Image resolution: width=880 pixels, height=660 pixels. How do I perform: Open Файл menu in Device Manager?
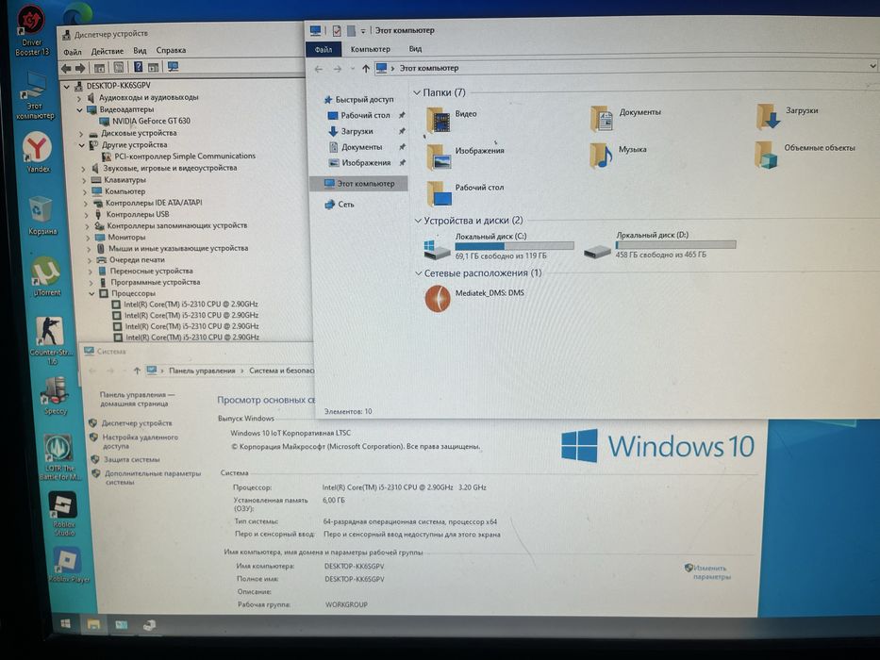coord(73,52)
